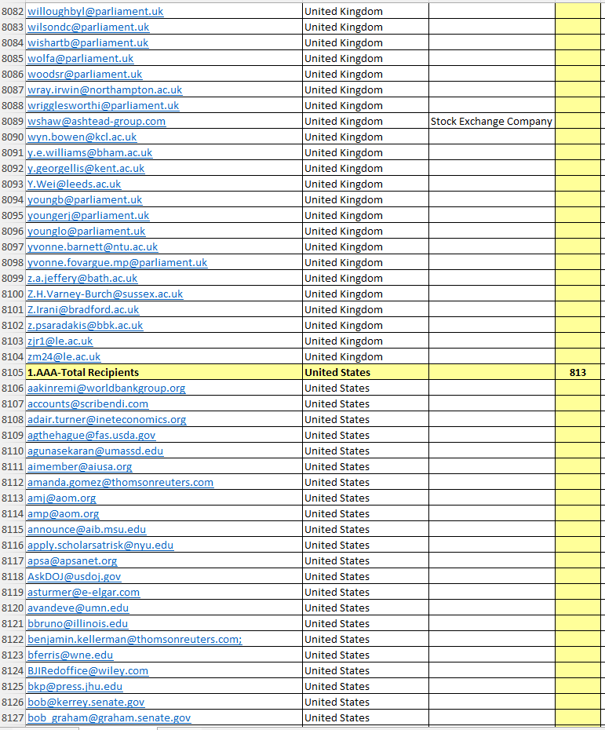Image resolution: width=605 pixels, height=730 pixels.
Task: Click wshaw@ashtead-group.com link
Action: (x=97, y=122)
